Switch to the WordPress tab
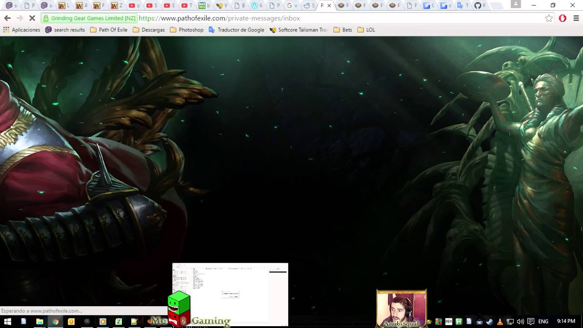 pyautogui.click(x=257, y=5)
